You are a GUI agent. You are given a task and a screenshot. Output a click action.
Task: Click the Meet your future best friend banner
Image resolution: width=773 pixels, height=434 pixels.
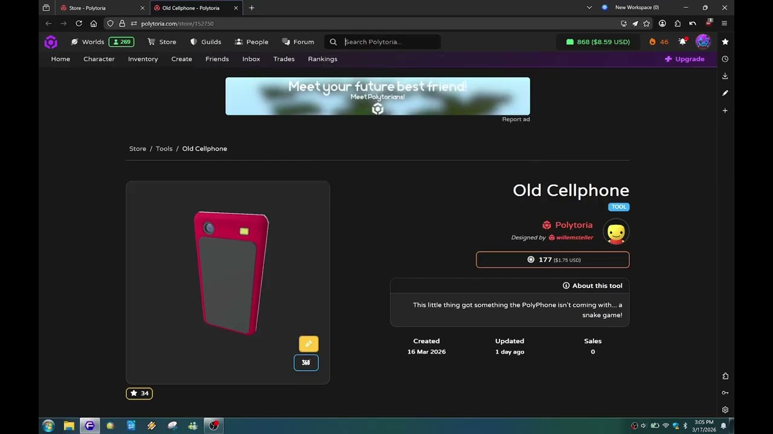377,96
